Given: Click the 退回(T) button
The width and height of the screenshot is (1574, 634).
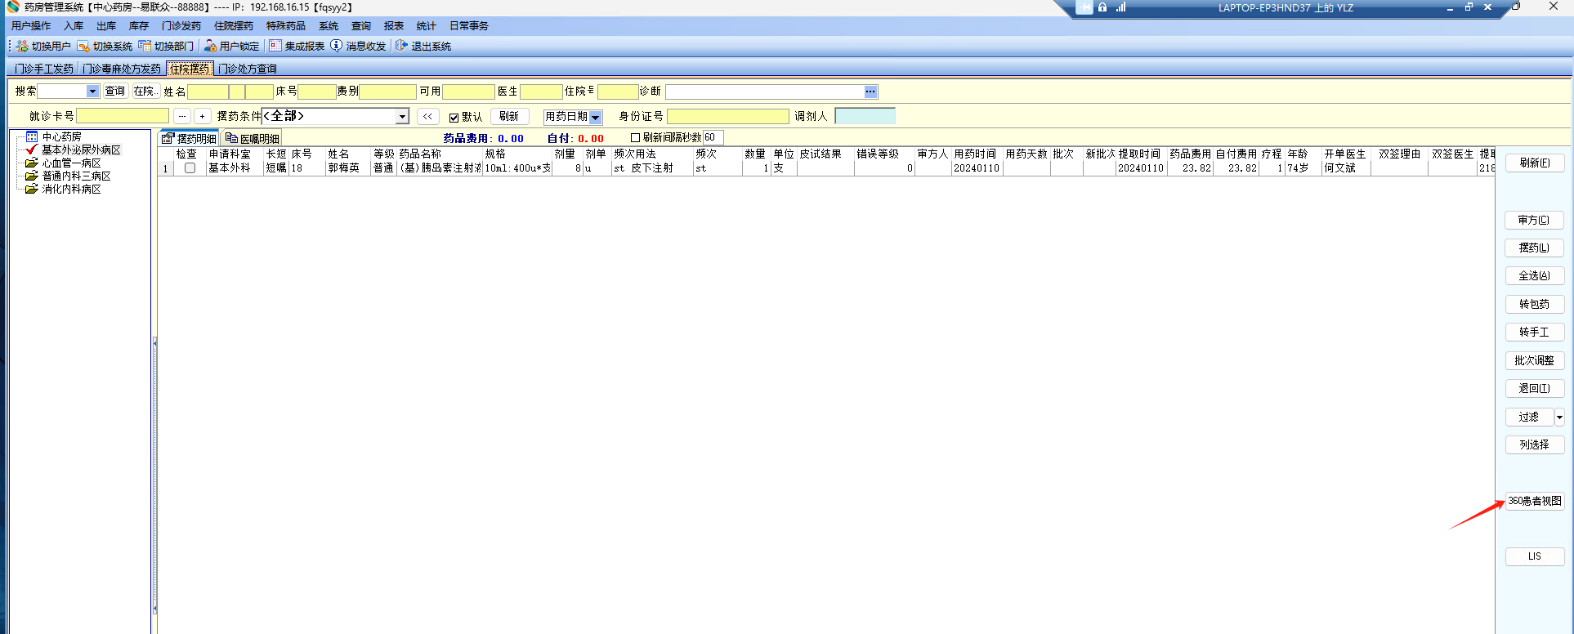Looking at the screenshot, I should tap(1535, 388).
